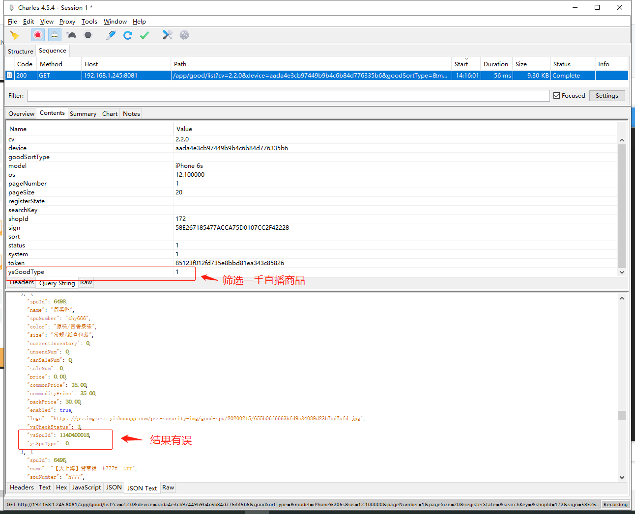Sort by the Info column header
The height and width of the screenshot is (514, 635).
(611, 64)
